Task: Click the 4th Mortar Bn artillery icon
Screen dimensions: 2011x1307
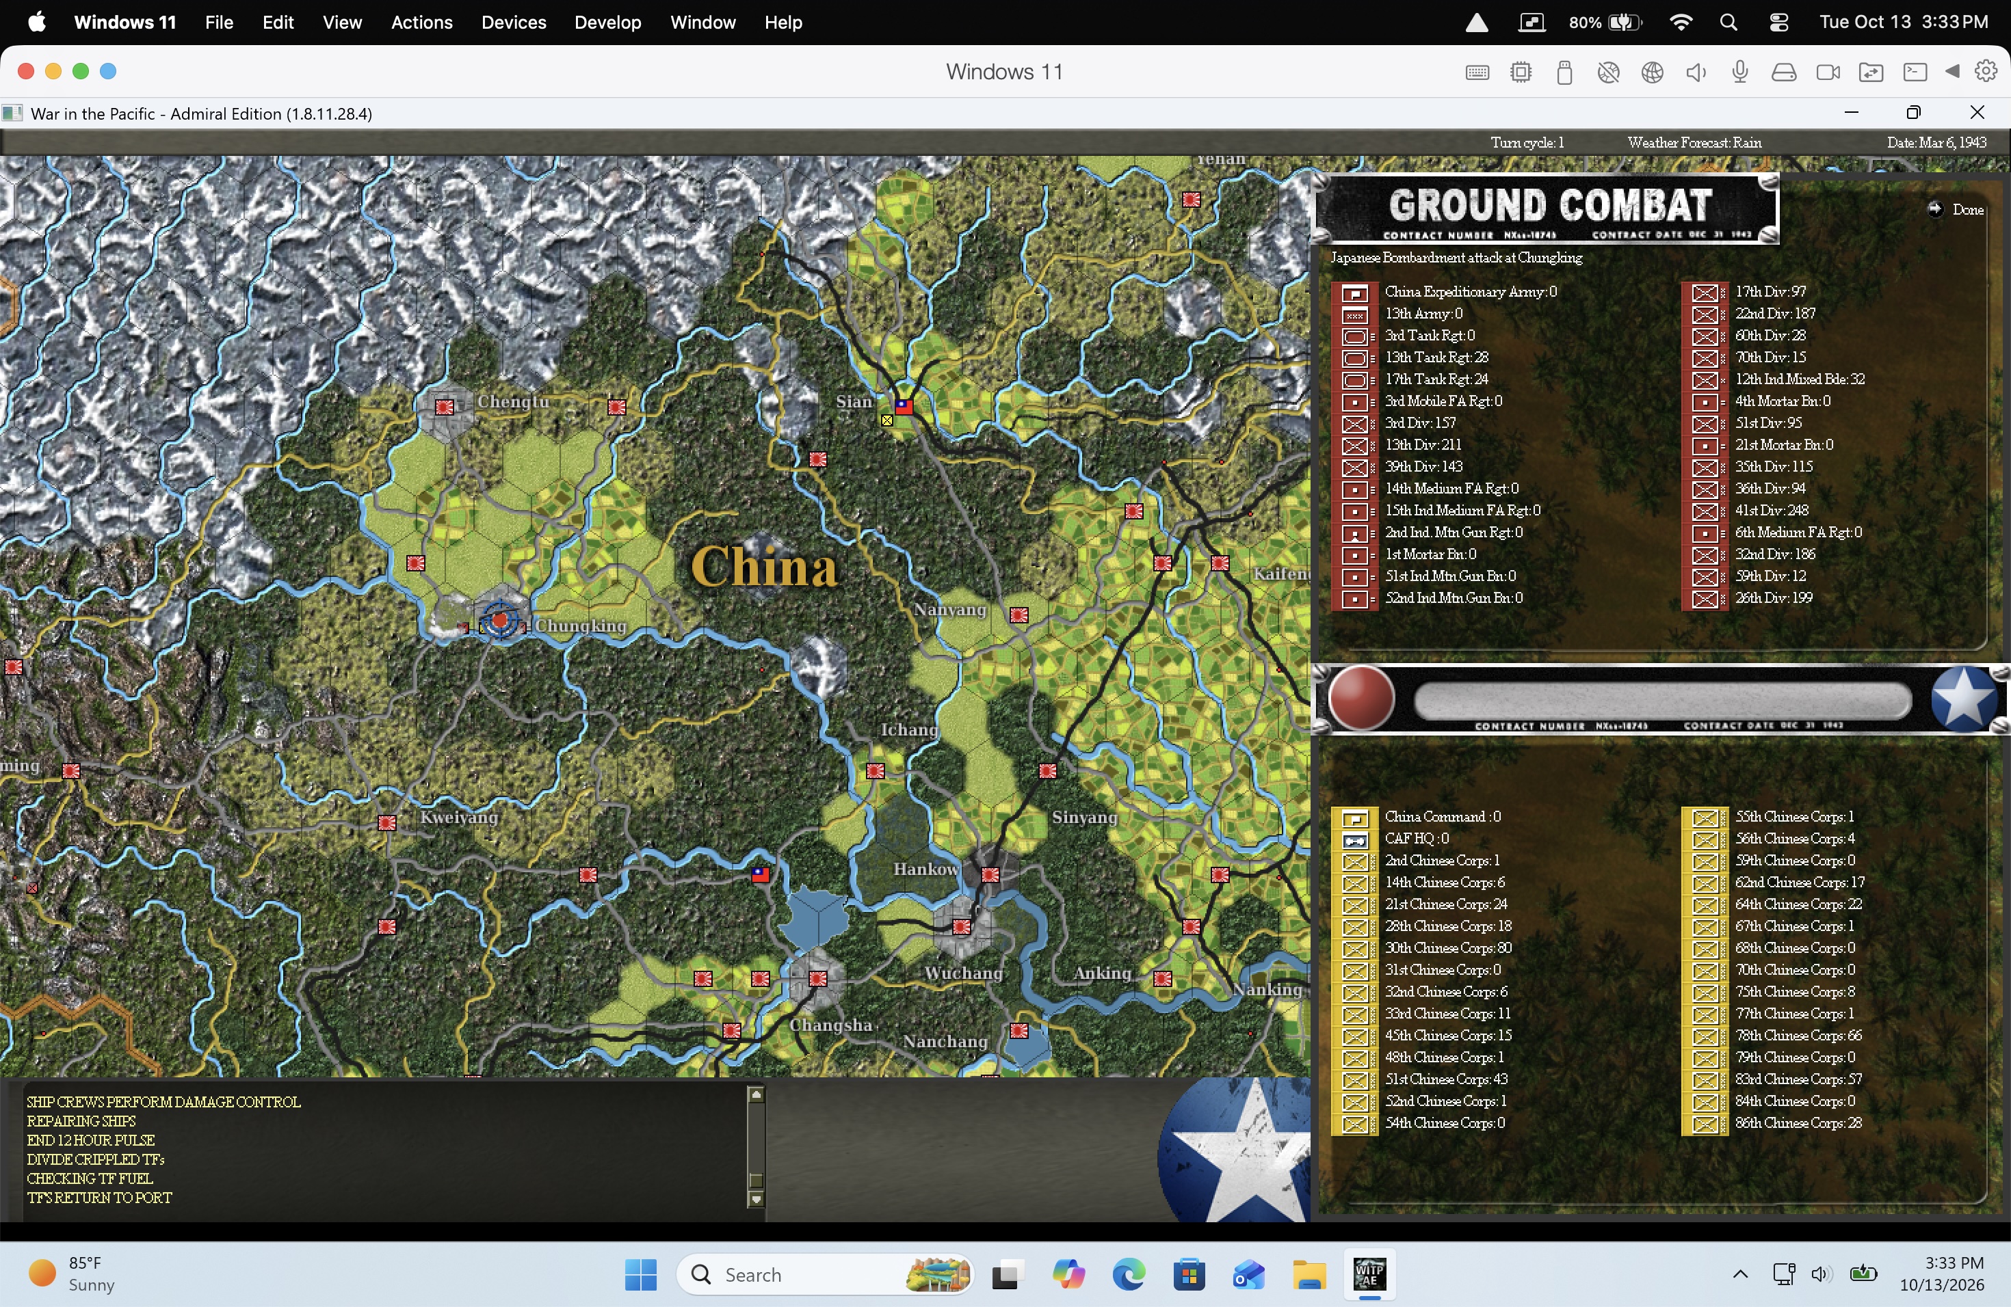Action: click(1705, 402)
